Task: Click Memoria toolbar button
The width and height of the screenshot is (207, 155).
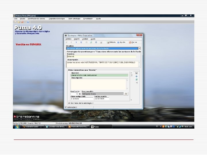Action: pyautogui.click(x=111, y=42)
